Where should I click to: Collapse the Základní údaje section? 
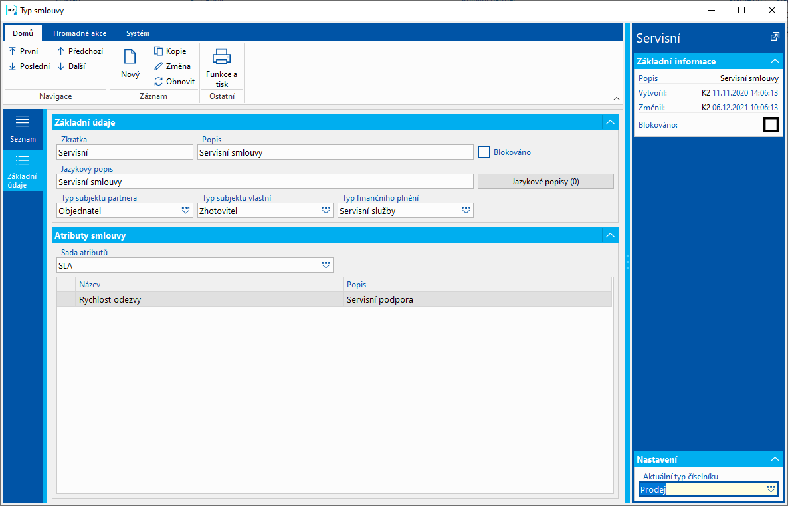(x=610, y=122)
